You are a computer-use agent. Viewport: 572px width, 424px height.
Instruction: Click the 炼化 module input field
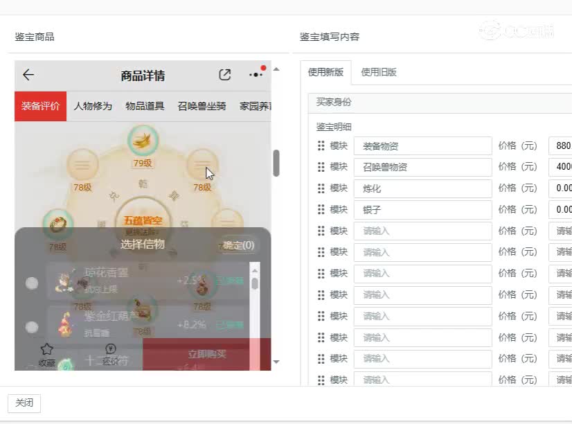(423, 188)
